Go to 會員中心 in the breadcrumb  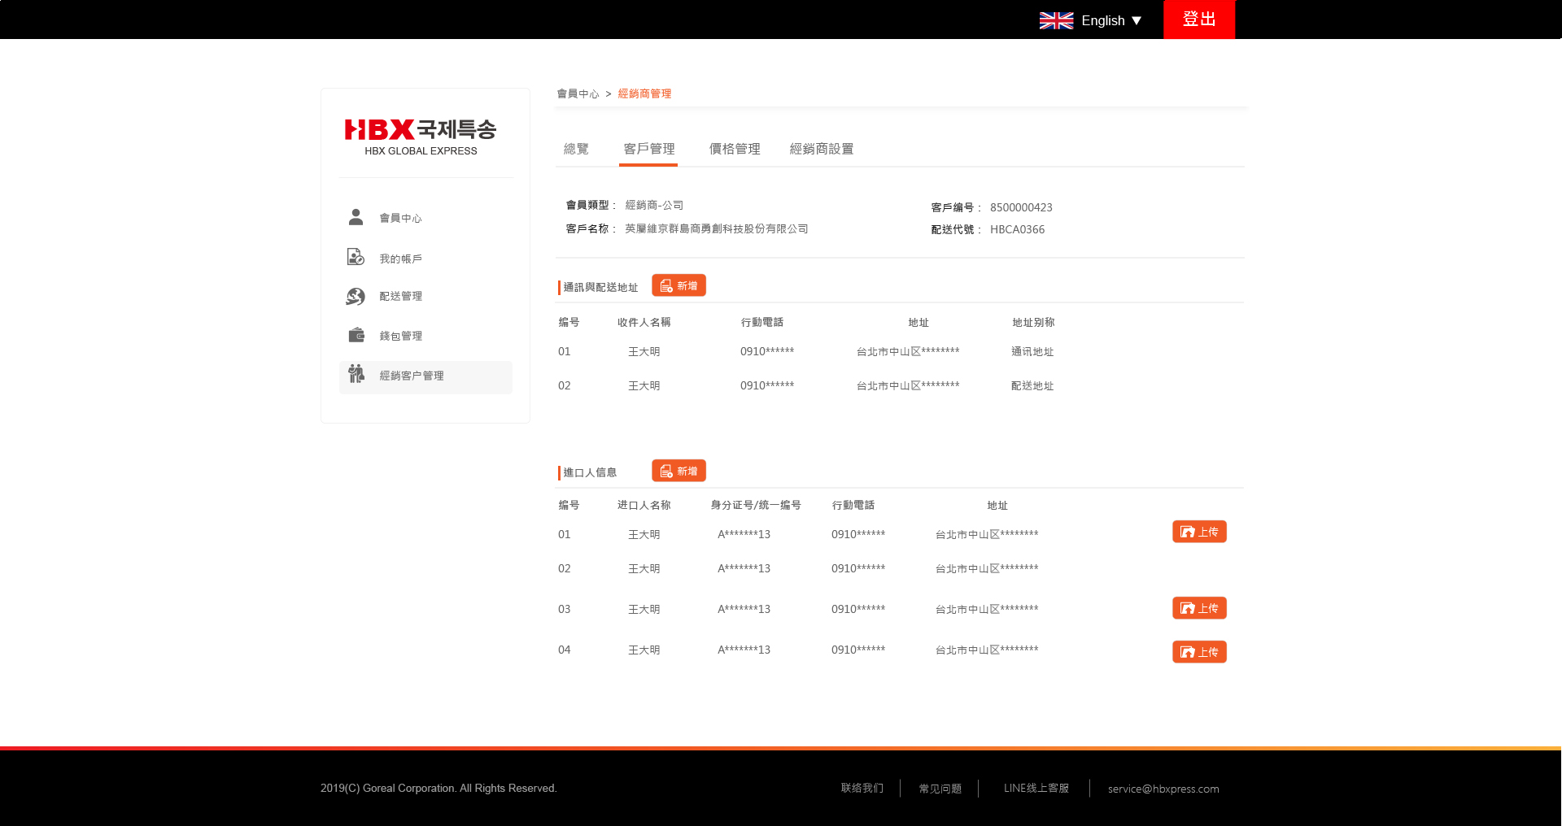click(578, 94)
